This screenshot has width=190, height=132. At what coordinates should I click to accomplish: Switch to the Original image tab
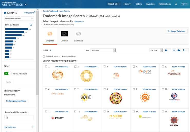click(x=50, y=37)
